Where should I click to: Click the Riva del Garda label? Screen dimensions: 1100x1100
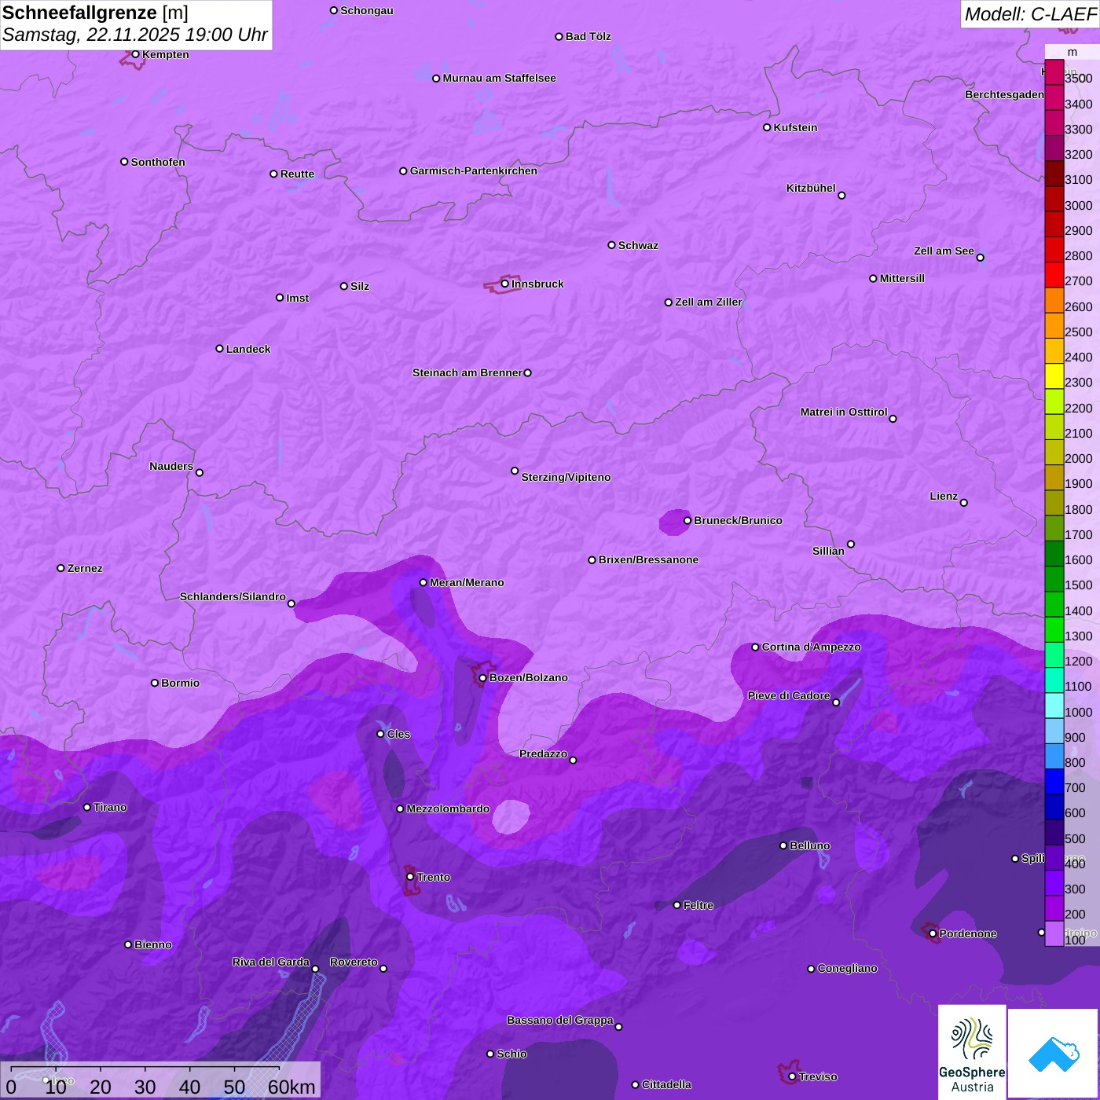(x=271, y=962)
